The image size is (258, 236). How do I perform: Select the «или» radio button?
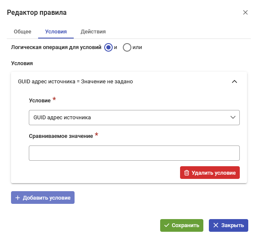127,47
